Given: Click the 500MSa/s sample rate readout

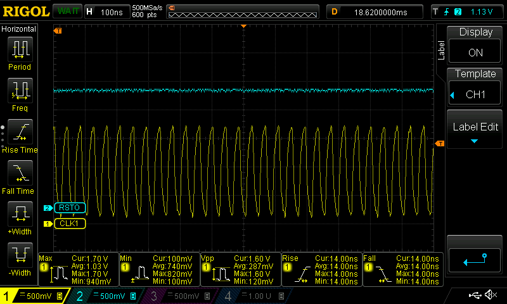Looking at the screenshot, I should pyautogui.click(x=147, y=8).
